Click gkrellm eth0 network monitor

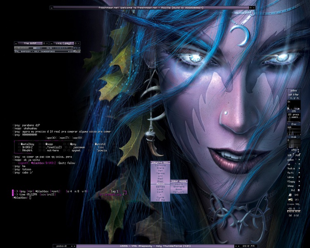[294, 150]
